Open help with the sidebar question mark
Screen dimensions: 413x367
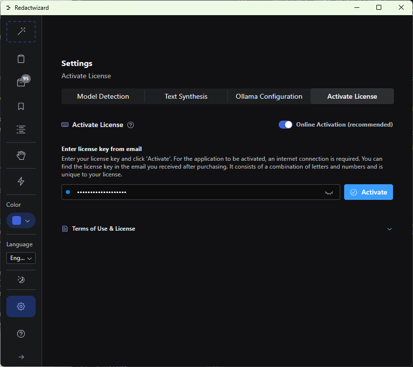tap(21, 334)
